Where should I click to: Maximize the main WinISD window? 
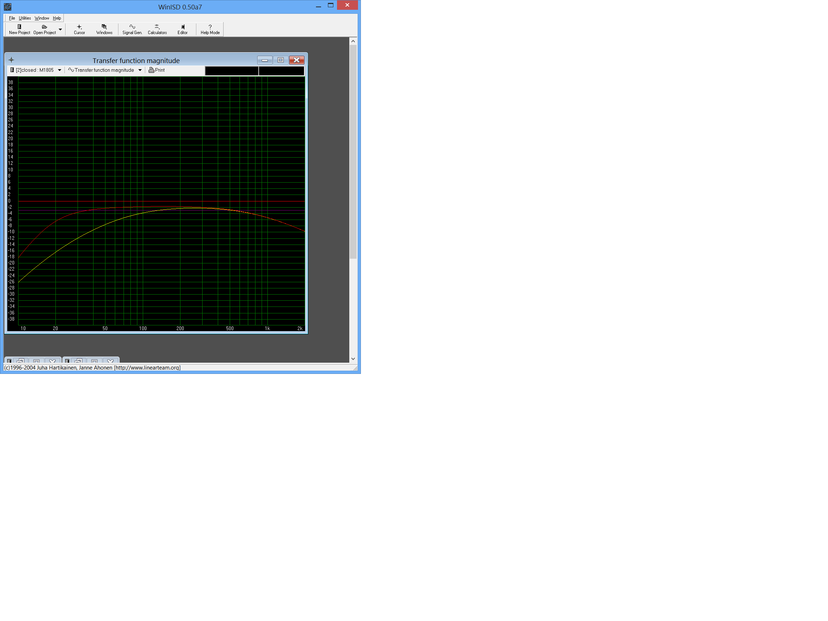330,5
